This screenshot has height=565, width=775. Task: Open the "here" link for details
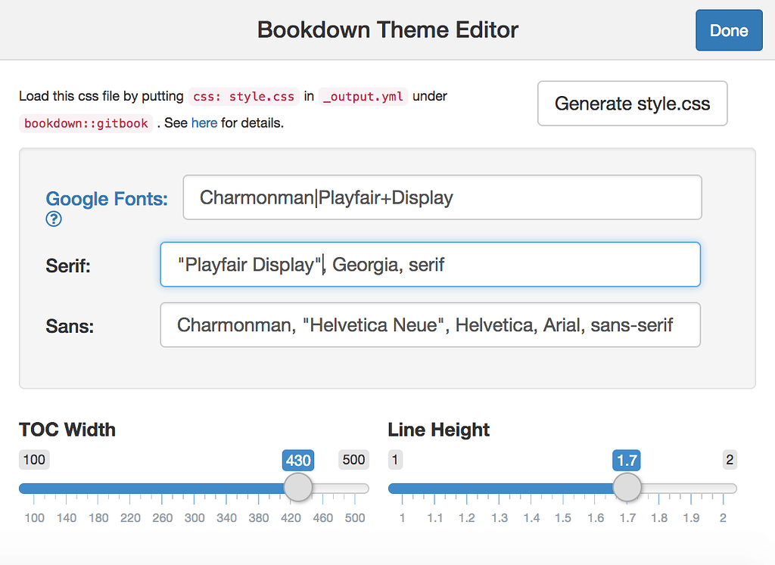tap(204, 123)
